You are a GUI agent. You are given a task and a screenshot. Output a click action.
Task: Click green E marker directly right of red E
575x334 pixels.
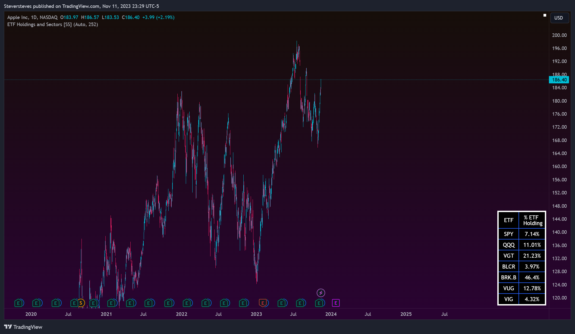click(281, 303)
